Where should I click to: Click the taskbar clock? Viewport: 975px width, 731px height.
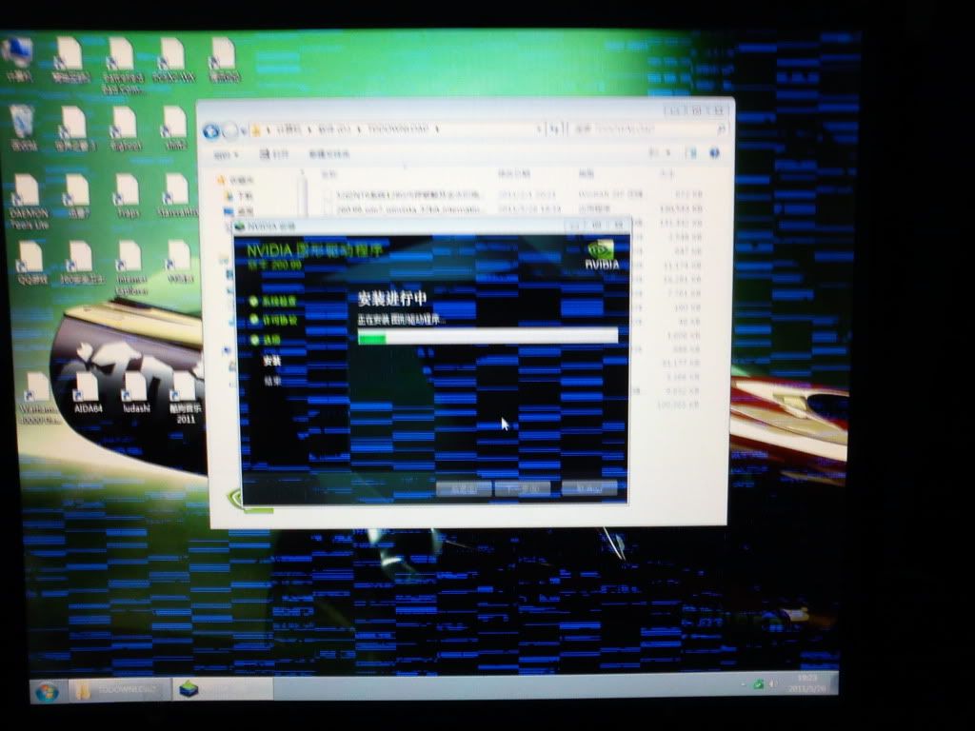click(x=807, y=682)
